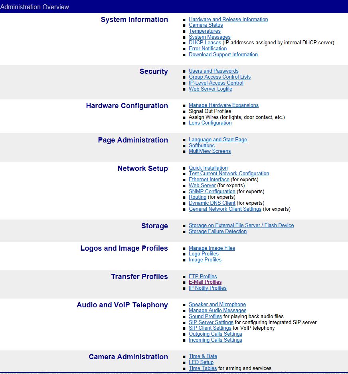Click the Transfer Profiles section heading
348x374 pixels.
click(x=140, y=277)
